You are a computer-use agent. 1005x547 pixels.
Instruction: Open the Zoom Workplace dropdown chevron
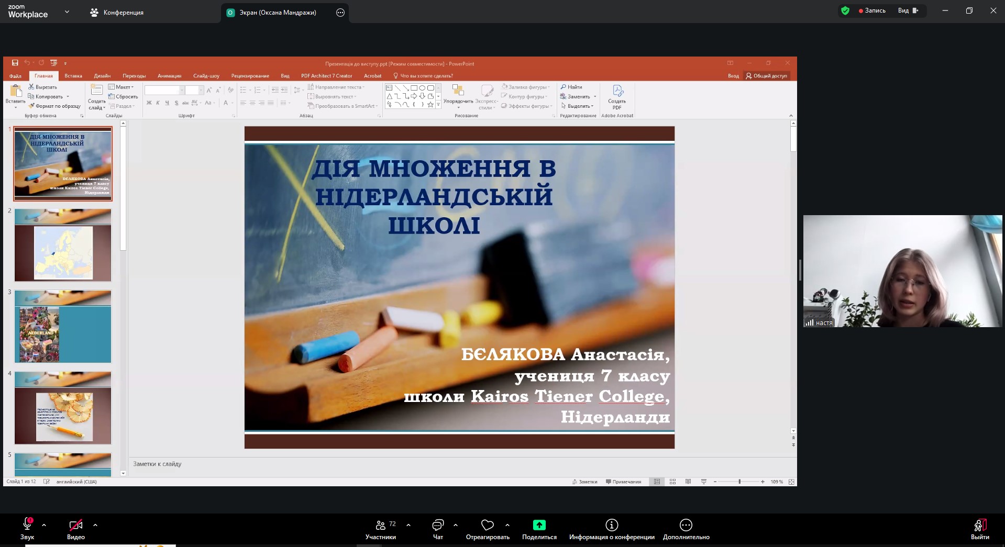67,12
